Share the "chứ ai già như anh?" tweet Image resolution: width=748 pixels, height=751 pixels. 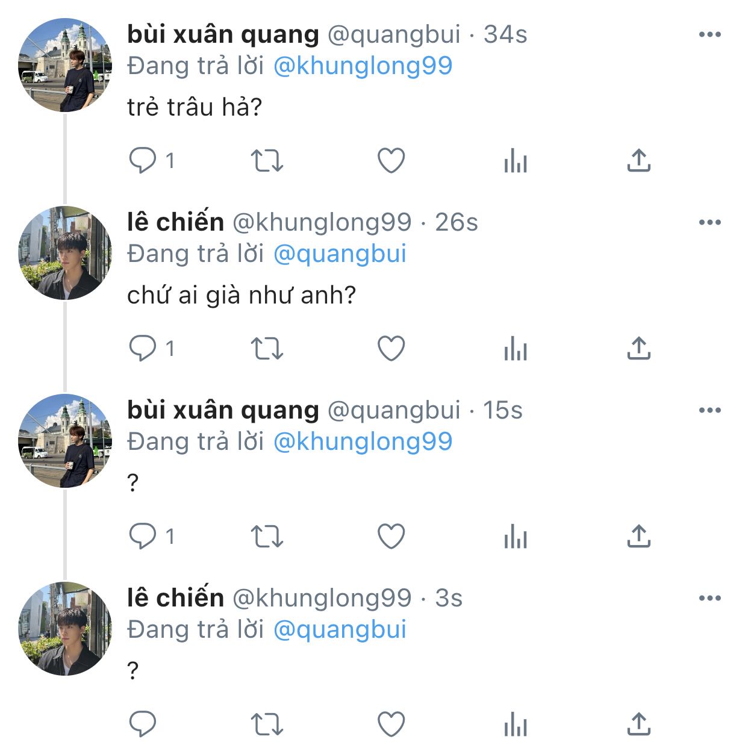point(639,348)
